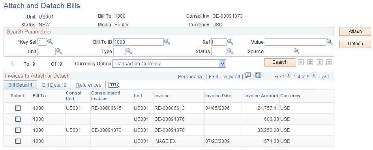The height and width of the screenshot is (150, 373).
Task: Focus the Key Sel input field
Action: tap(42, 42)
